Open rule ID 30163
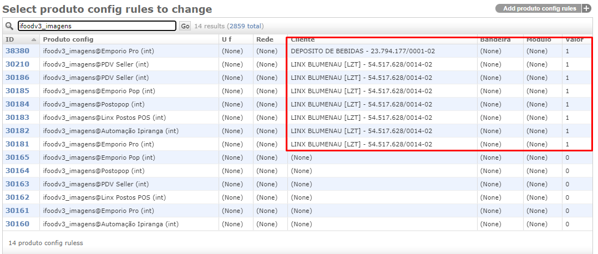The image size is (598, 254). click(x=17, y=184)
